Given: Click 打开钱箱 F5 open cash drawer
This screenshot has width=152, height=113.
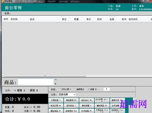Looking at the screenshot, I should 87,111.
